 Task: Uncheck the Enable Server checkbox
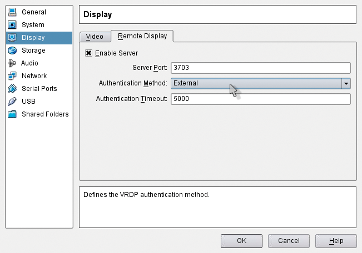click(88, 53)
